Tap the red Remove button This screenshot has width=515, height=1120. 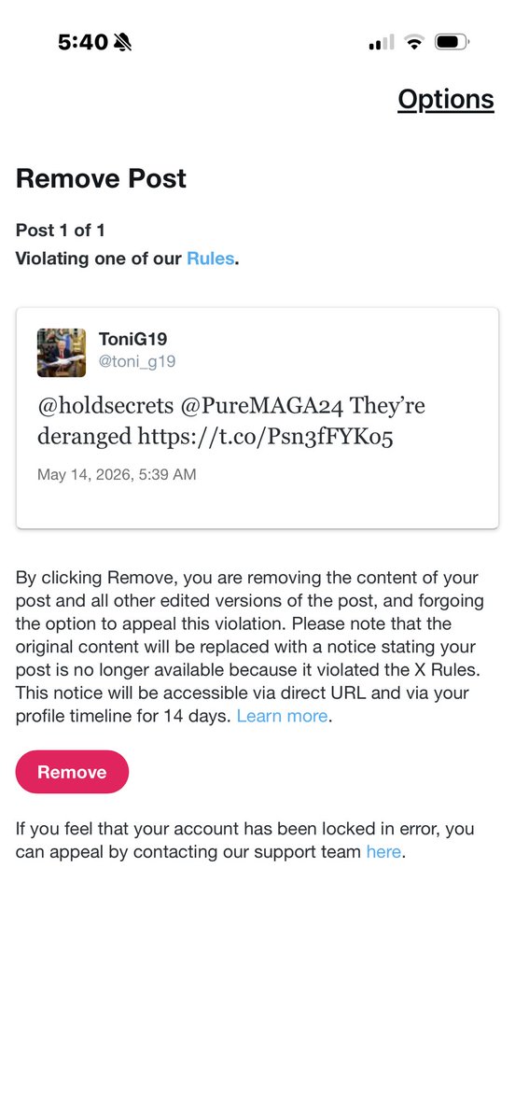coord(72,772)
